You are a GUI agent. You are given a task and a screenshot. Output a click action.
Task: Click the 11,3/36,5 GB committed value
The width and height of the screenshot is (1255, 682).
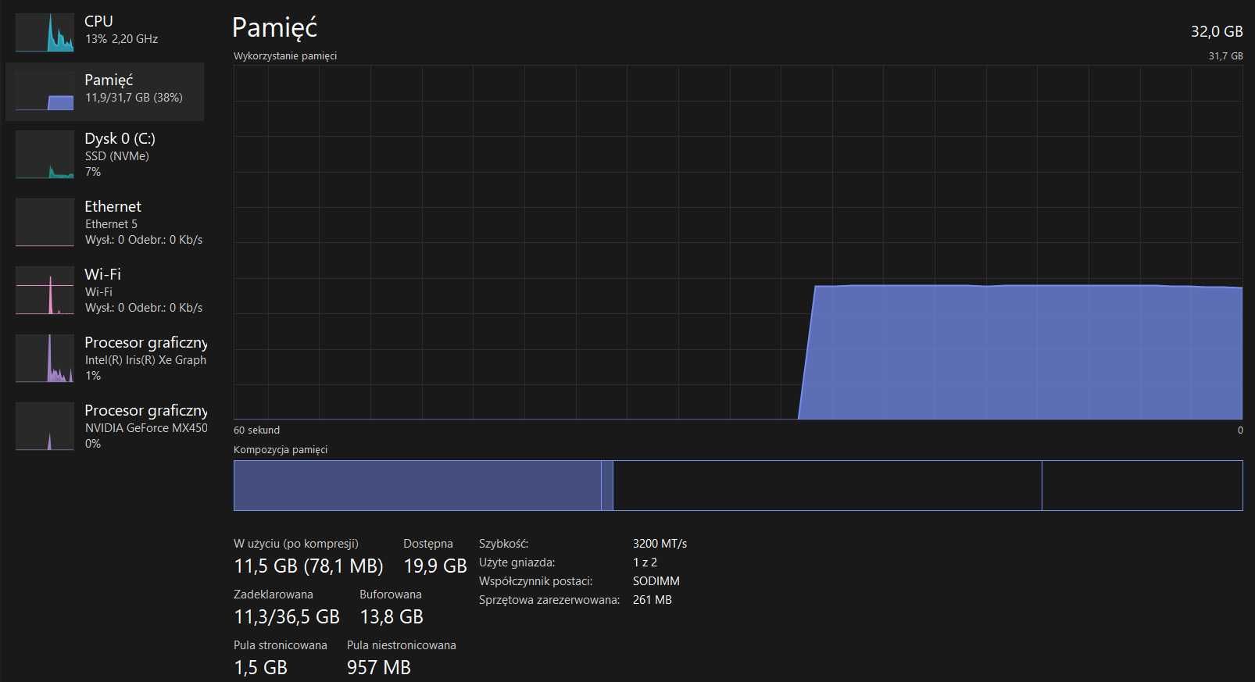(287, 617)
